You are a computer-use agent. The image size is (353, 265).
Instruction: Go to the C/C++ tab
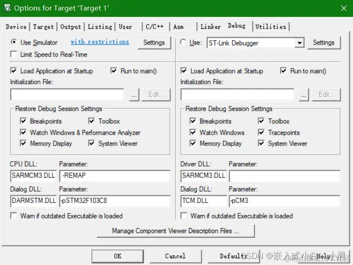pos(156,27)
